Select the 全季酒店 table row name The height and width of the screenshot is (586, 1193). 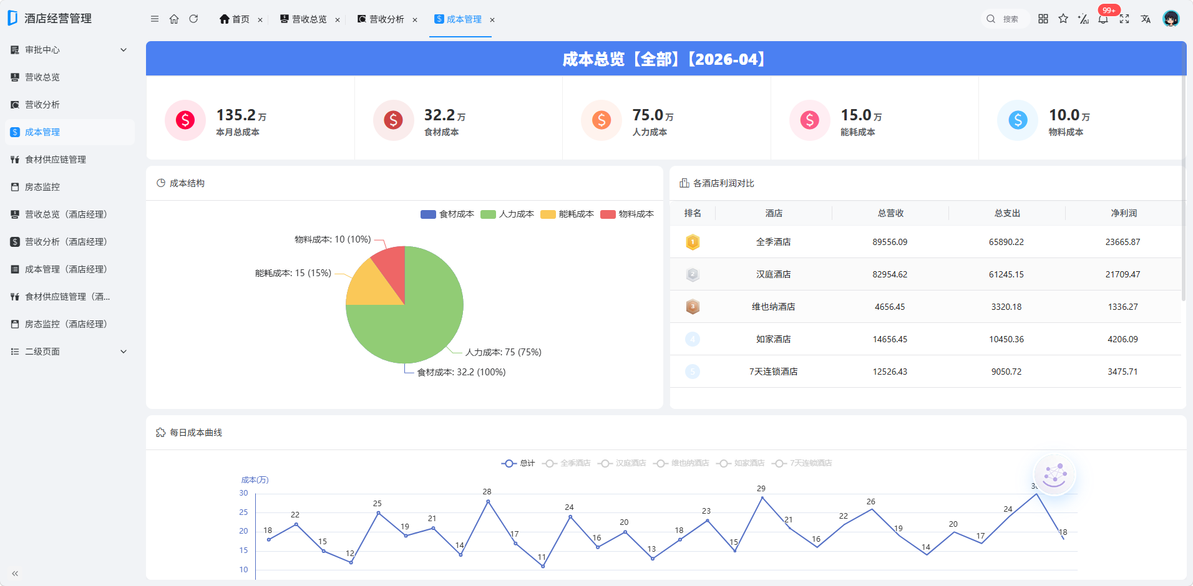tap(773, 242)
